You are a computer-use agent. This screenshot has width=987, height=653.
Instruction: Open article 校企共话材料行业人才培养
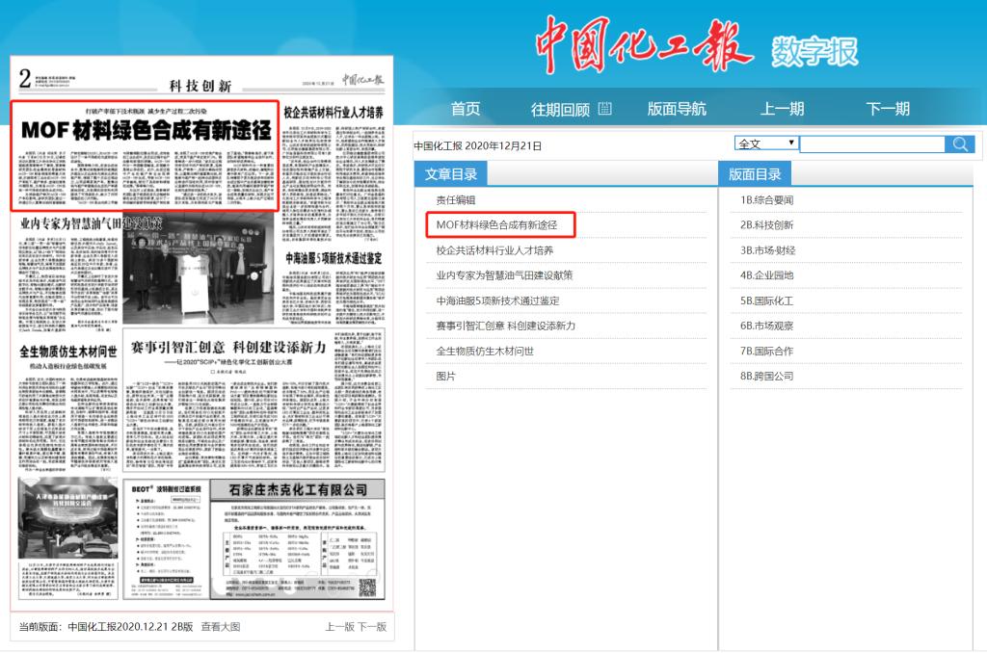click(494, 250)
